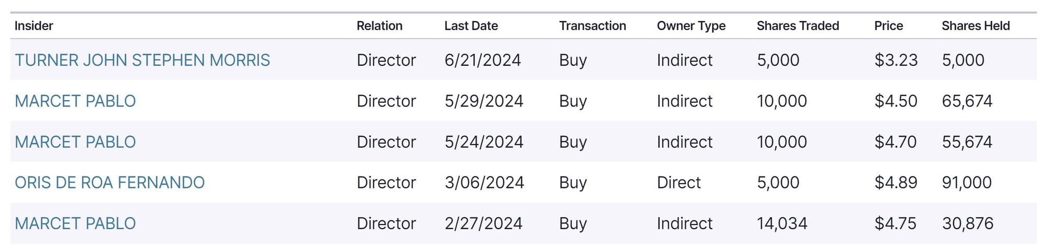The width and height of the screenshot is (1044, 250).
Task: Open MARCET PABLO link dated 5/29/2024
Action: (75, 101)
